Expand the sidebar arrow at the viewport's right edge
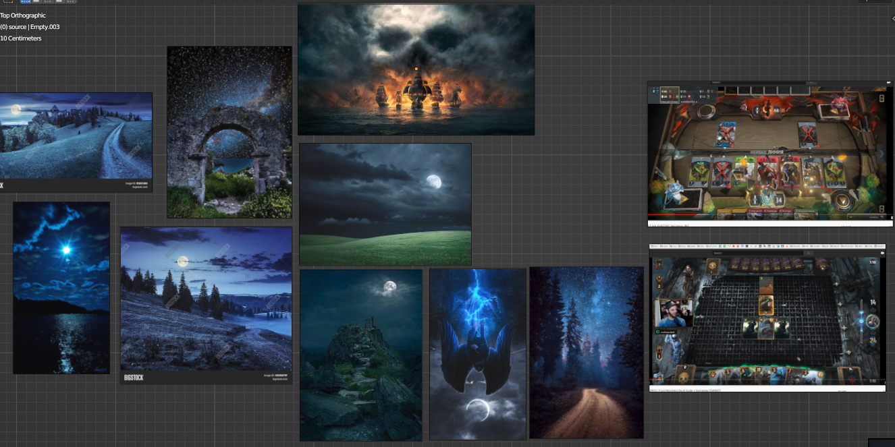This screenshot has height=447, width=895. coord(892,19)
